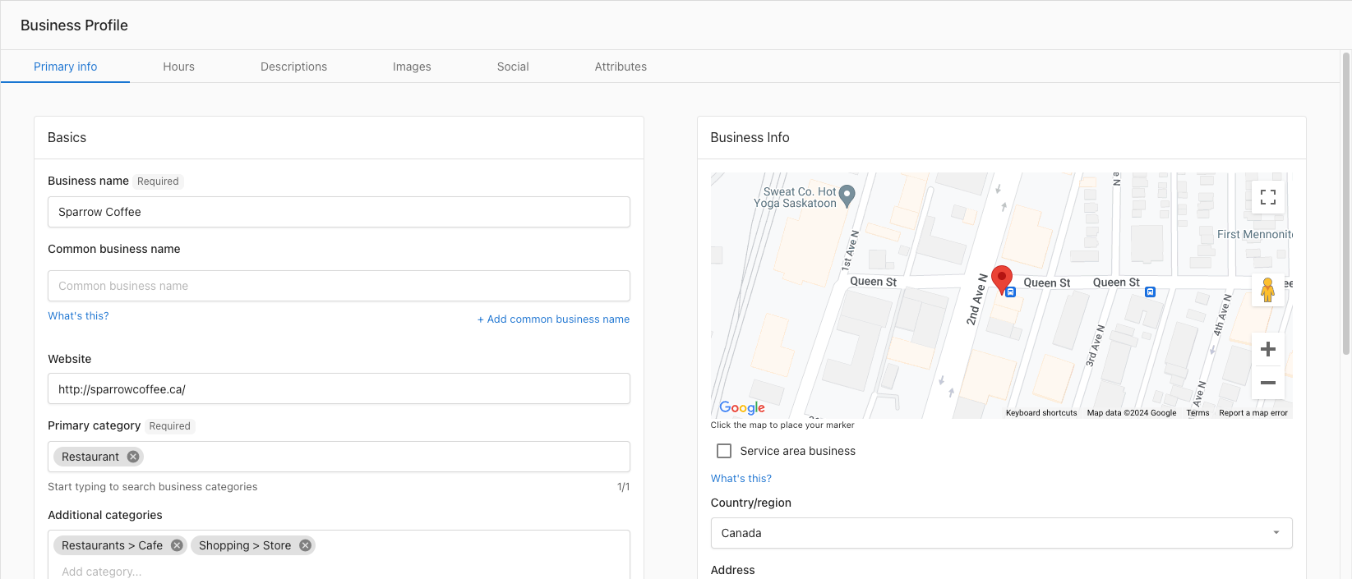This screenshot has height=579, width=1352.
Task: Click the Business Profile heading
Action: (x=74, y=25)
